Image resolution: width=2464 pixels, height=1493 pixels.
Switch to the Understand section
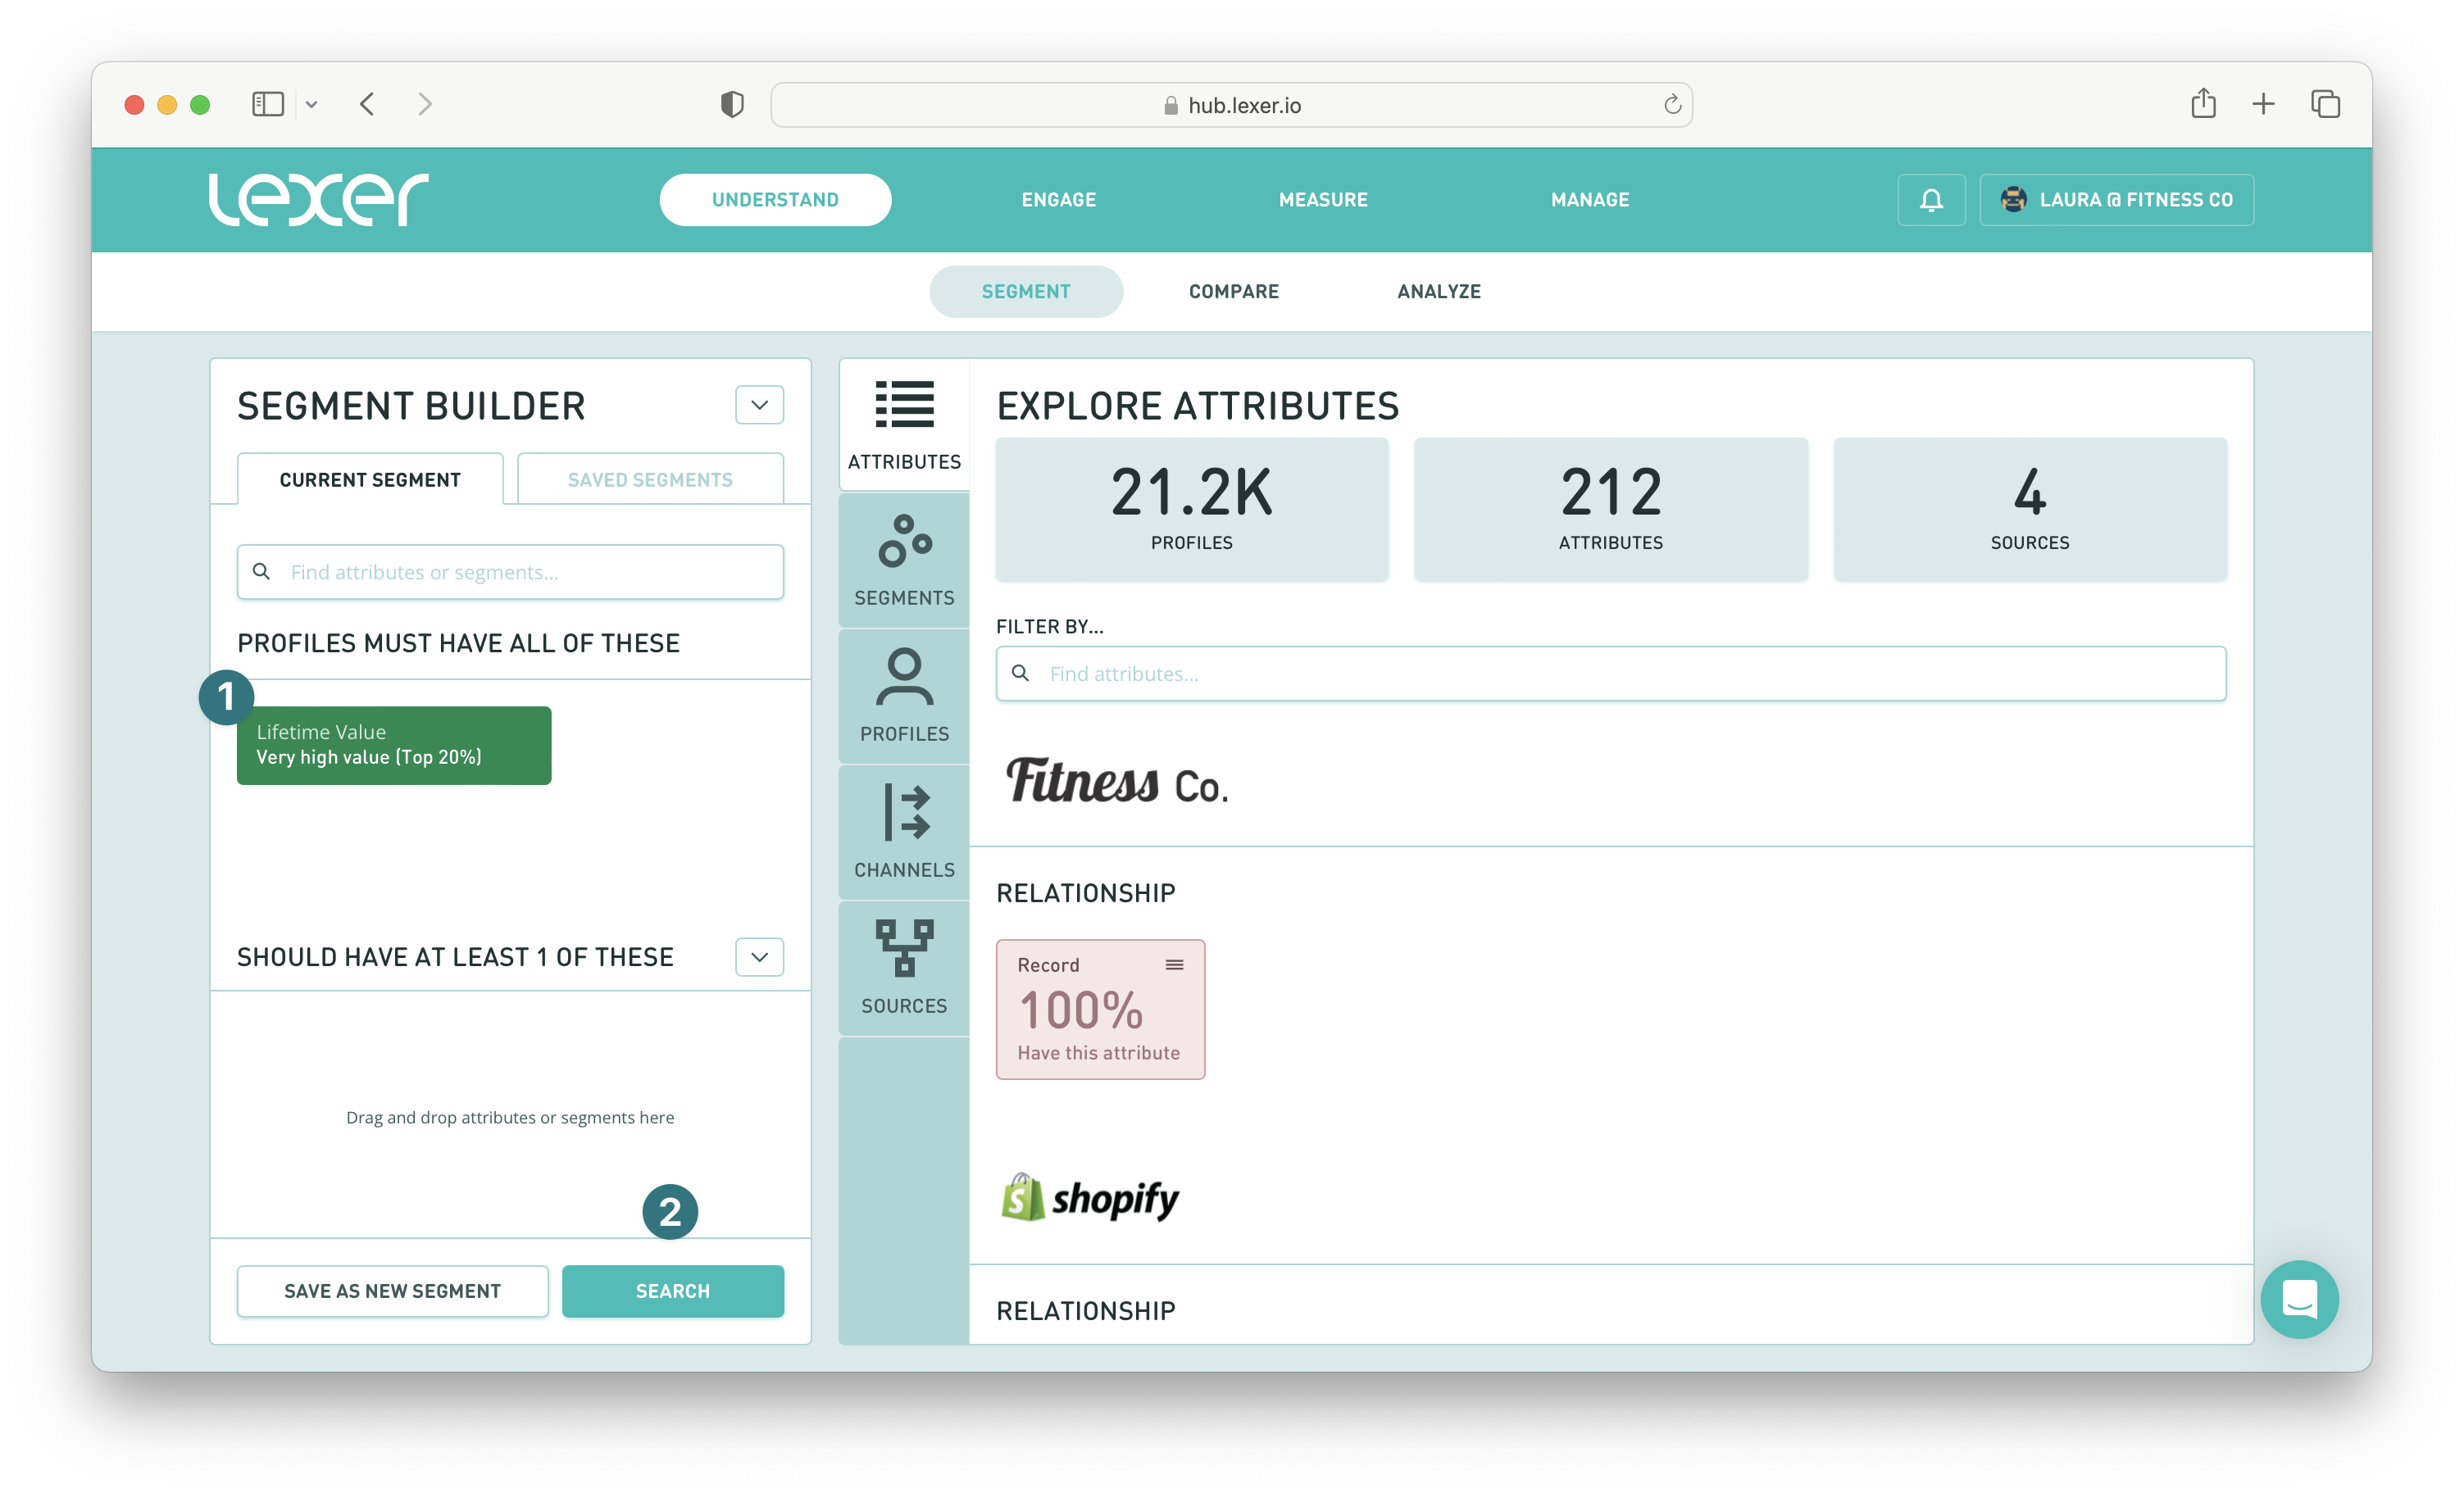coord(775,200)
